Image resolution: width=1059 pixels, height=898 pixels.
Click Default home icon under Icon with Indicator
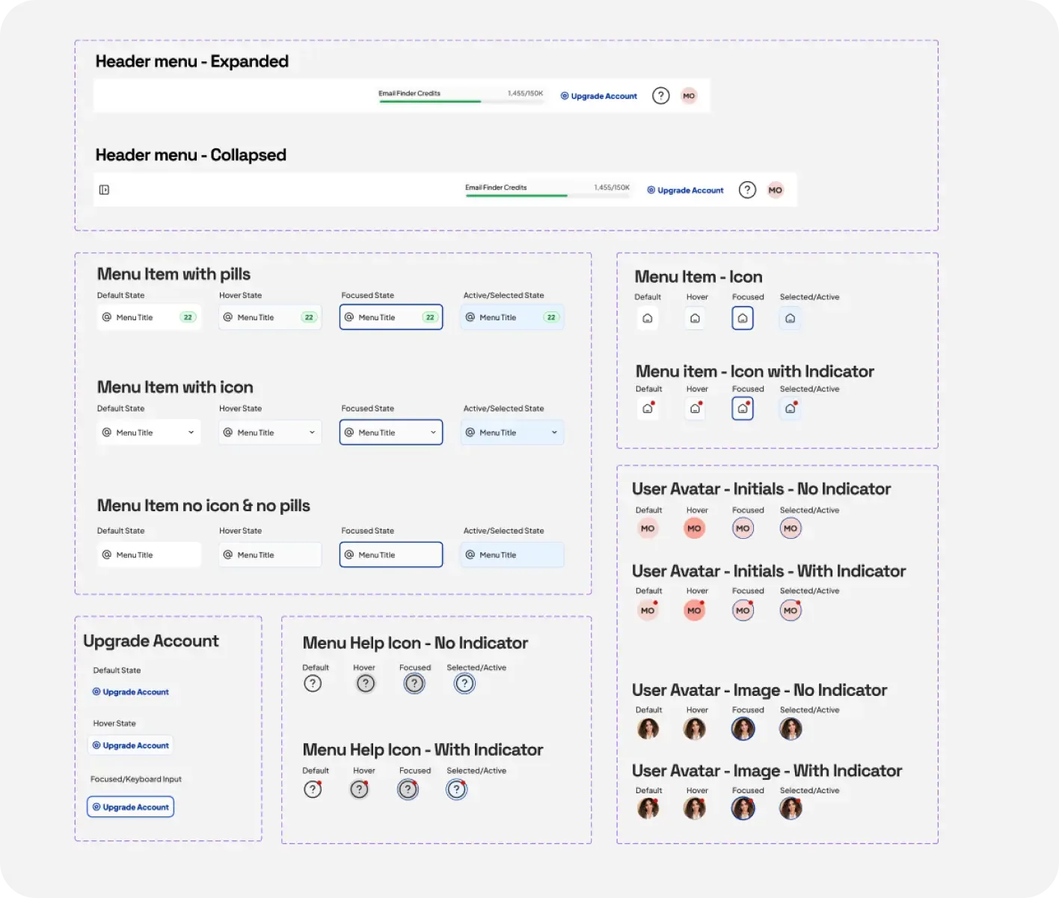(648, 409)
